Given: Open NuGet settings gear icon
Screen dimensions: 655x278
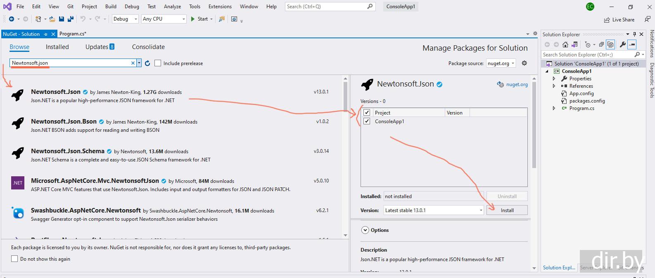Looking at the screenshot, I should click(x=524, y=63).
